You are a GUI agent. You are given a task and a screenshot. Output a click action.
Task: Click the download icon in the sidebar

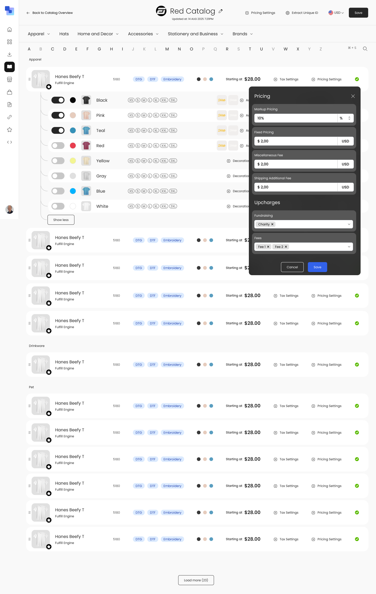(x=9, y=54)
